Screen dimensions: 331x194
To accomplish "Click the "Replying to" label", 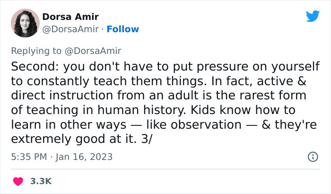I will coord(36,51).
